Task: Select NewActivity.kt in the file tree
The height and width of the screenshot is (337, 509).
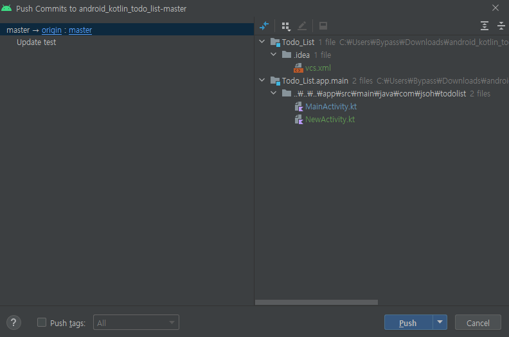Action: coord(330,119)
